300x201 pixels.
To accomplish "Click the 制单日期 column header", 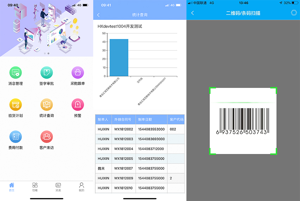I will 152,120.
